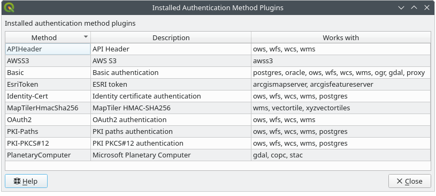Select the MapTilerHmacSha256 method cell
This screenshot has width=436, height=196.
[x=48, y=108]
